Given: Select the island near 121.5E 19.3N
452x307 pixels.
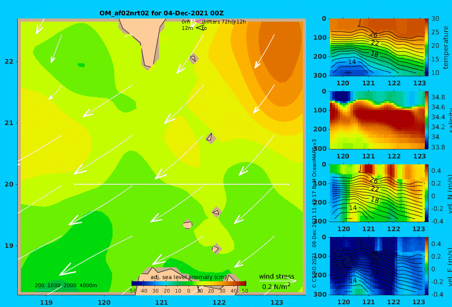Looking at the screenshot, I should click(188, 224).
